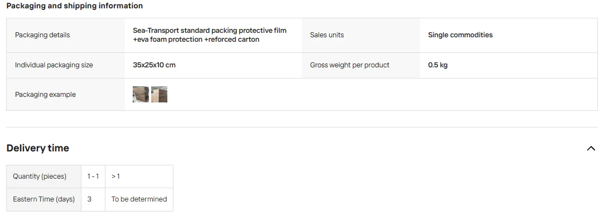
Task: Click the Eastern Time (days) row label
Action: coord(44,199)
